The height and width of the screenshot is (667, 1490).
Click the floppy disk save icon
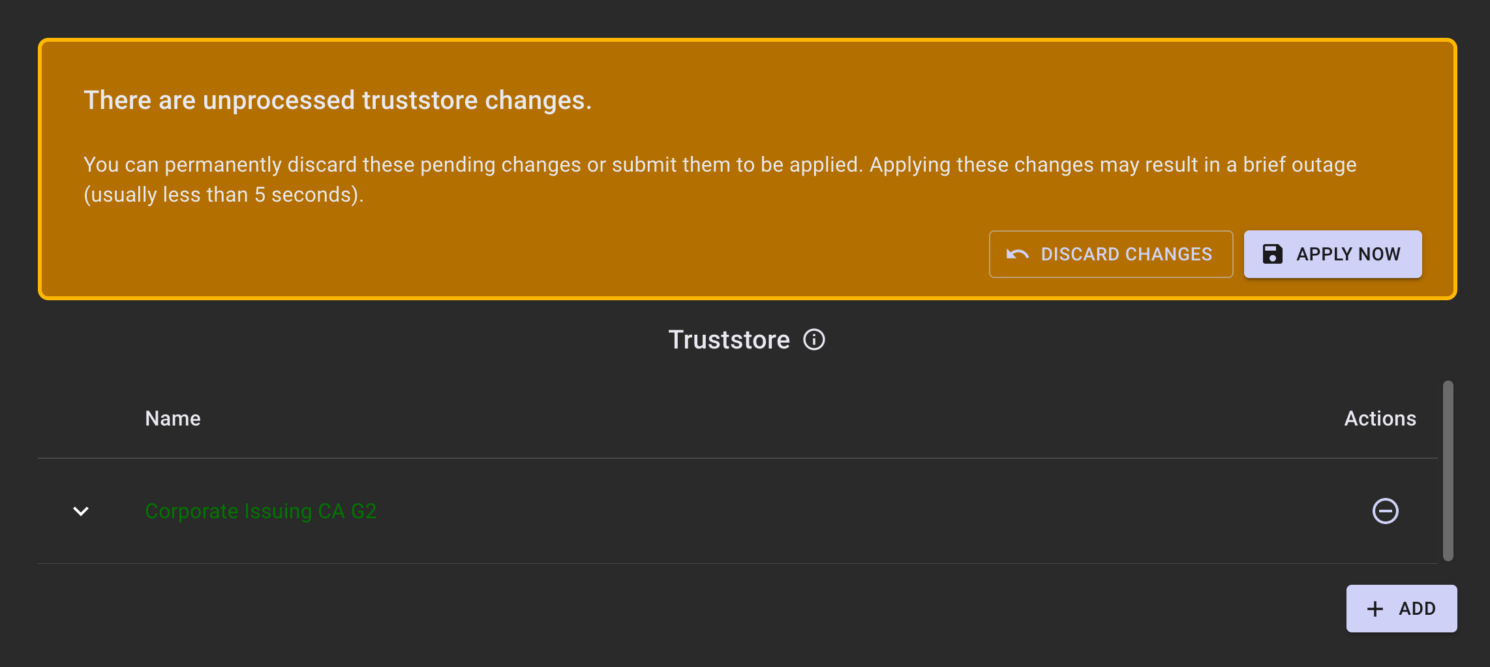pyautogui.click(x=1272, y=254)
